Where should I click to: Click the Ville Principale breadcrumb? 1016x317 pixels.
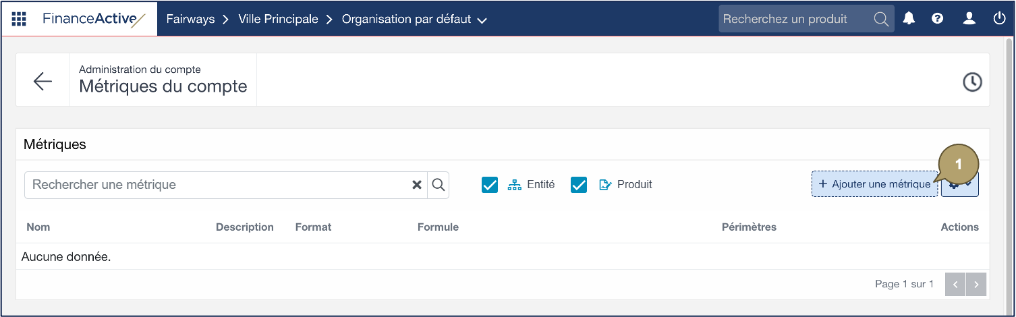278,19
